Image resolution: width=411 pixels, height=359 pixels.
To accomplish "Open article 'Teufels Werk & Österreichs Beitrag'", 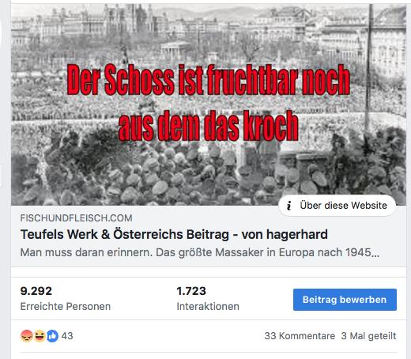I will click(x=174, y=234).
